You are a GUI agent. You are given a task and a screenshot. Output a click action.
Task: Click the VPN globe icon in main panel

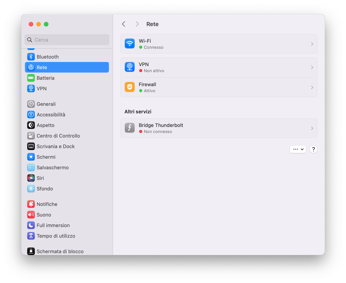click(130, 67)
